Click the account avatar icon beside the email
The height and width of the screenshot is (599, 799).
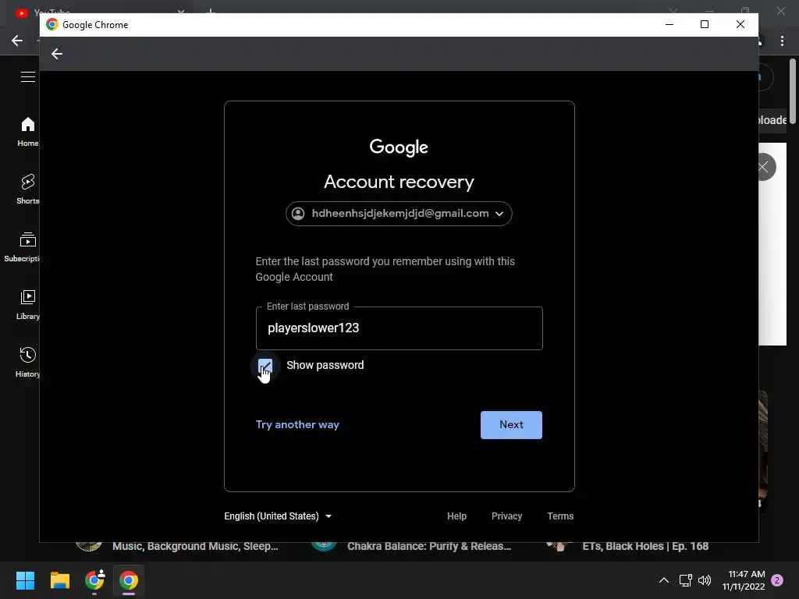point(298,214)
